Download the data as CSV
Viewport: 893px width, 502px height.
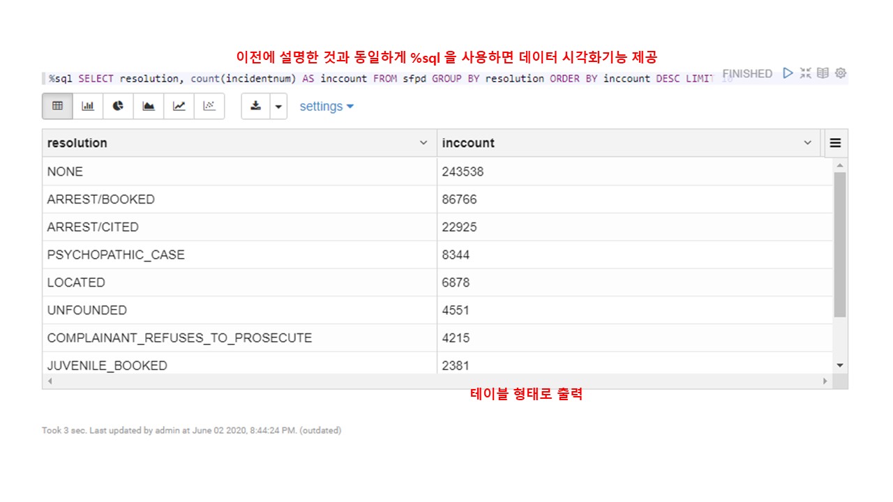[x=255, y=106]
